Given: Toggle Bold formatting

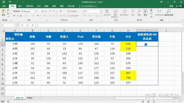Looking at the screenshot, I should 14,16.
